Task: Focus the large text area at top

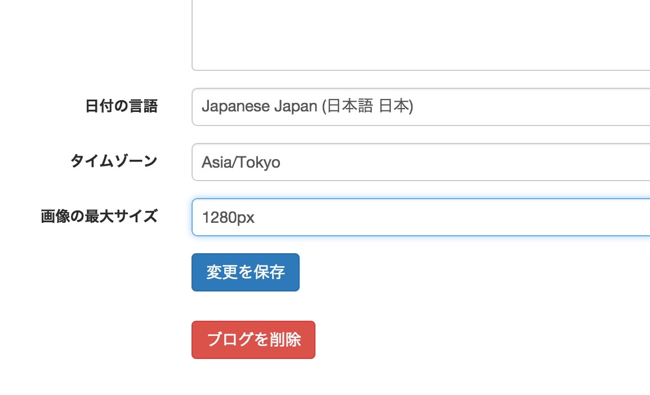Action: 421,35
